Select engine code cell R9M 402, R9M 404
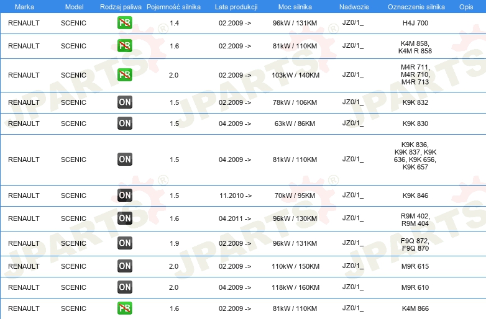Viewport: 486px width, 319px height. pos(415,220)
